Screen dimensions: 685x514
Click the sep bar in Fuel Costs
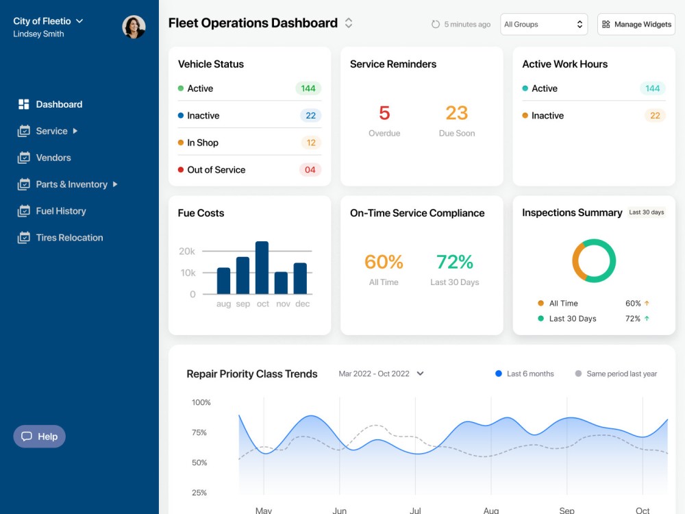pos(243,276)
